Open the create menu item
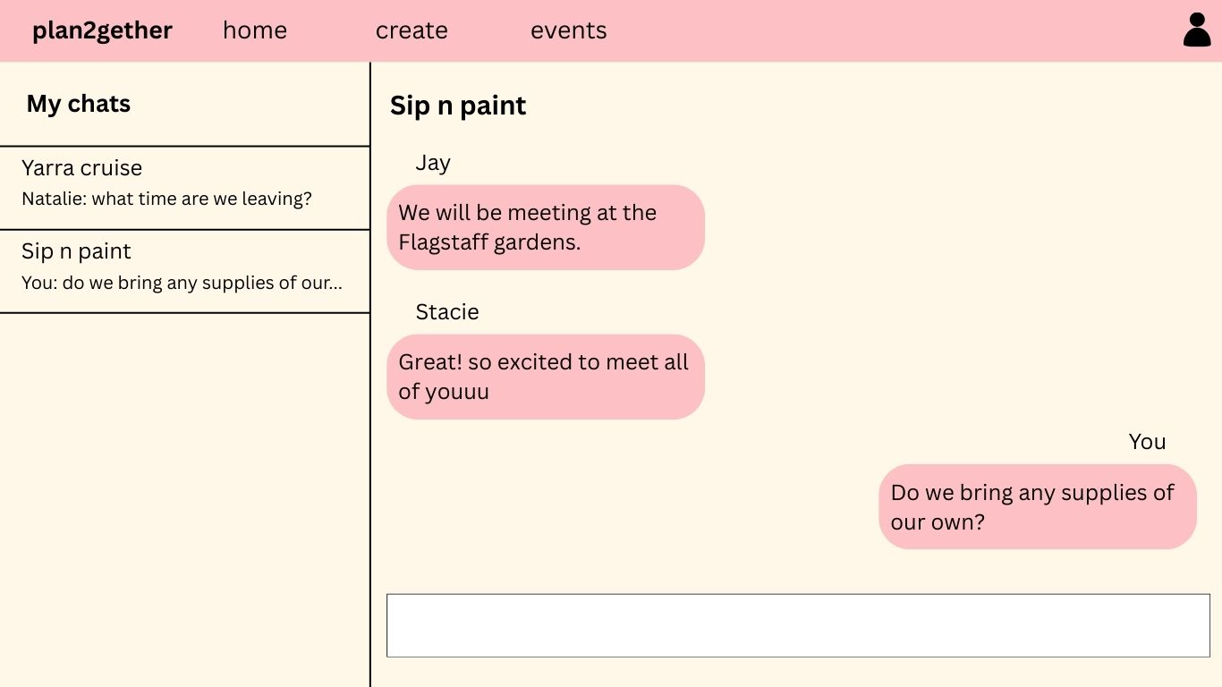The height and width of the screenshot is (687, 1222). coord(412,30)
